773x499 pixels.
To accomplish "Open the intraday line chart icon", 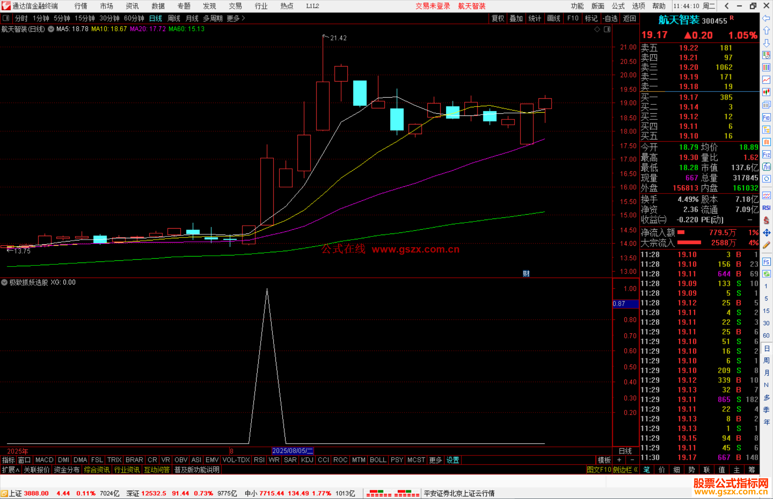I will tap(766, 80).
